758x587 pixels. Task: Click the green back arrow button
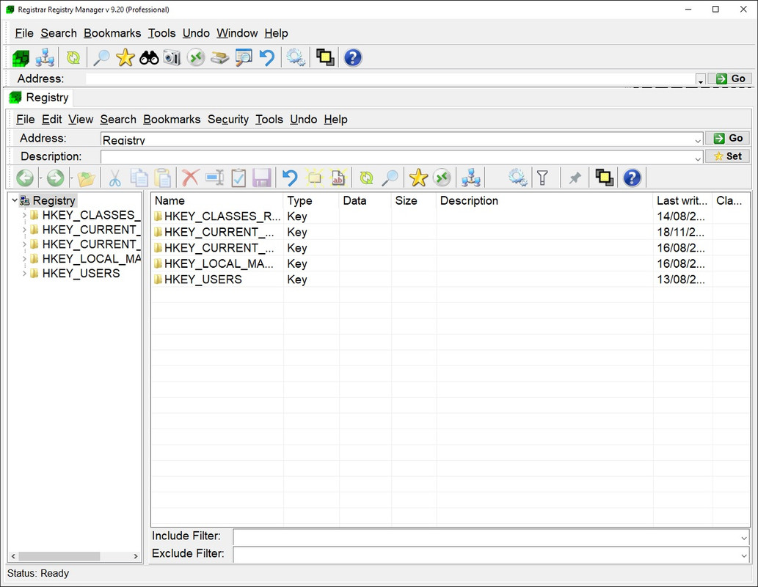pyautogui.click(x=25, y=178)
